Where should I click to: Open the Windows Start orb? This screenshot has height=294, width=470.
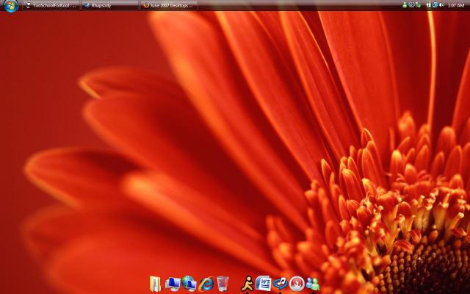[x=11, y=6]
